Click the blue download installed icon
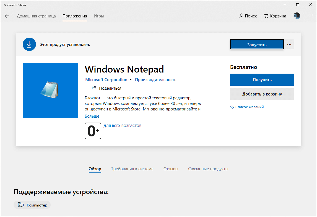Screen dimensions: 317x217 [29, 44]
